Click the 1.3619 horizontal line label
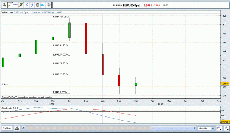Image resolution: width=230 pixels, height=133 pixels. (x=4, y=85)
